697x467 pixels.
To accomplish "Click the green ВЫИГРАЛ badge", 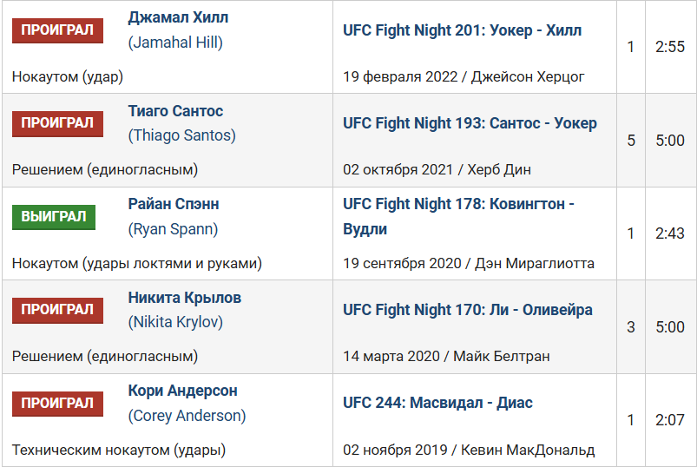I will point(54,217).
